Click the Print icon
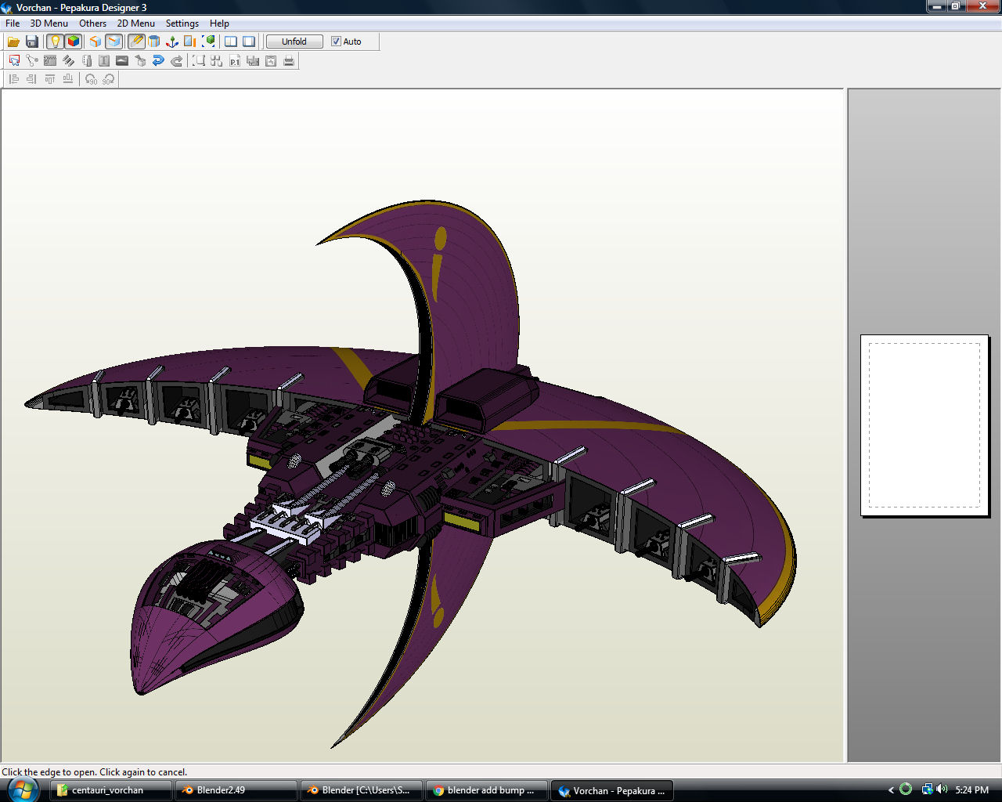 coord(289,60)
